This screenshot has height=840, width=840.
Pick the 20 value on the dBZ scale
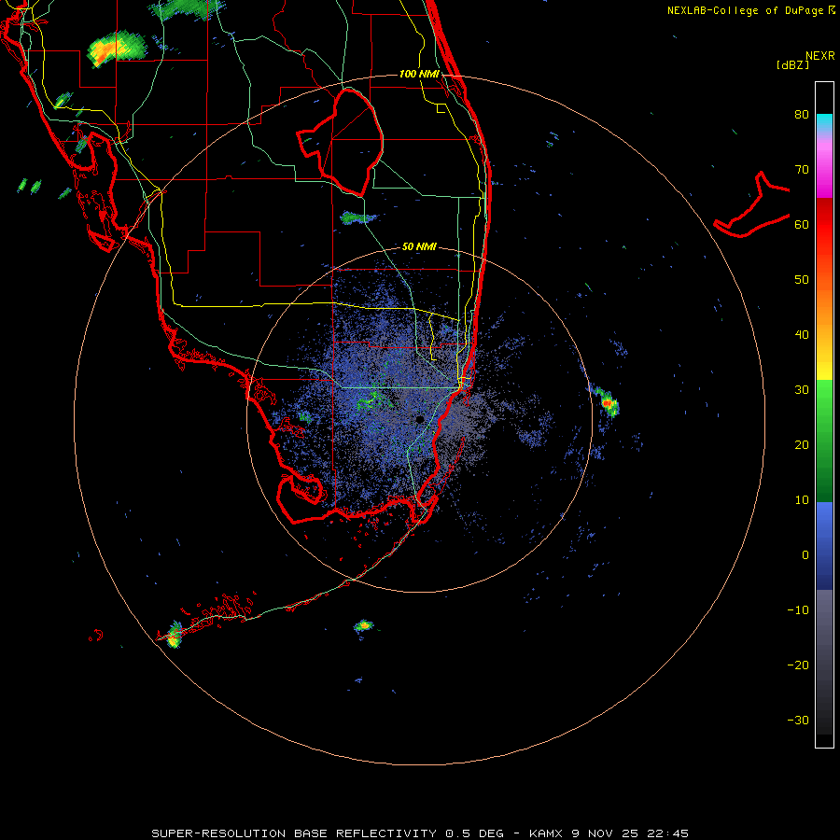tap(802, 445)
